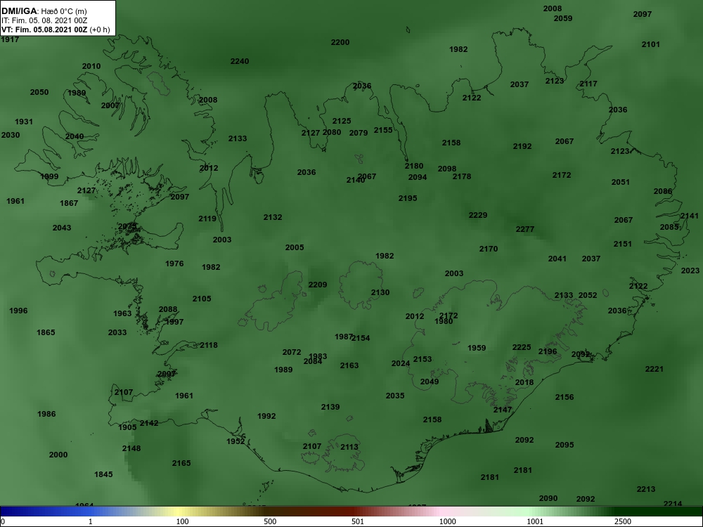The height and width of the screenshot is (527, 703).
Task: Select the 1959 value label
Action: 477,349
